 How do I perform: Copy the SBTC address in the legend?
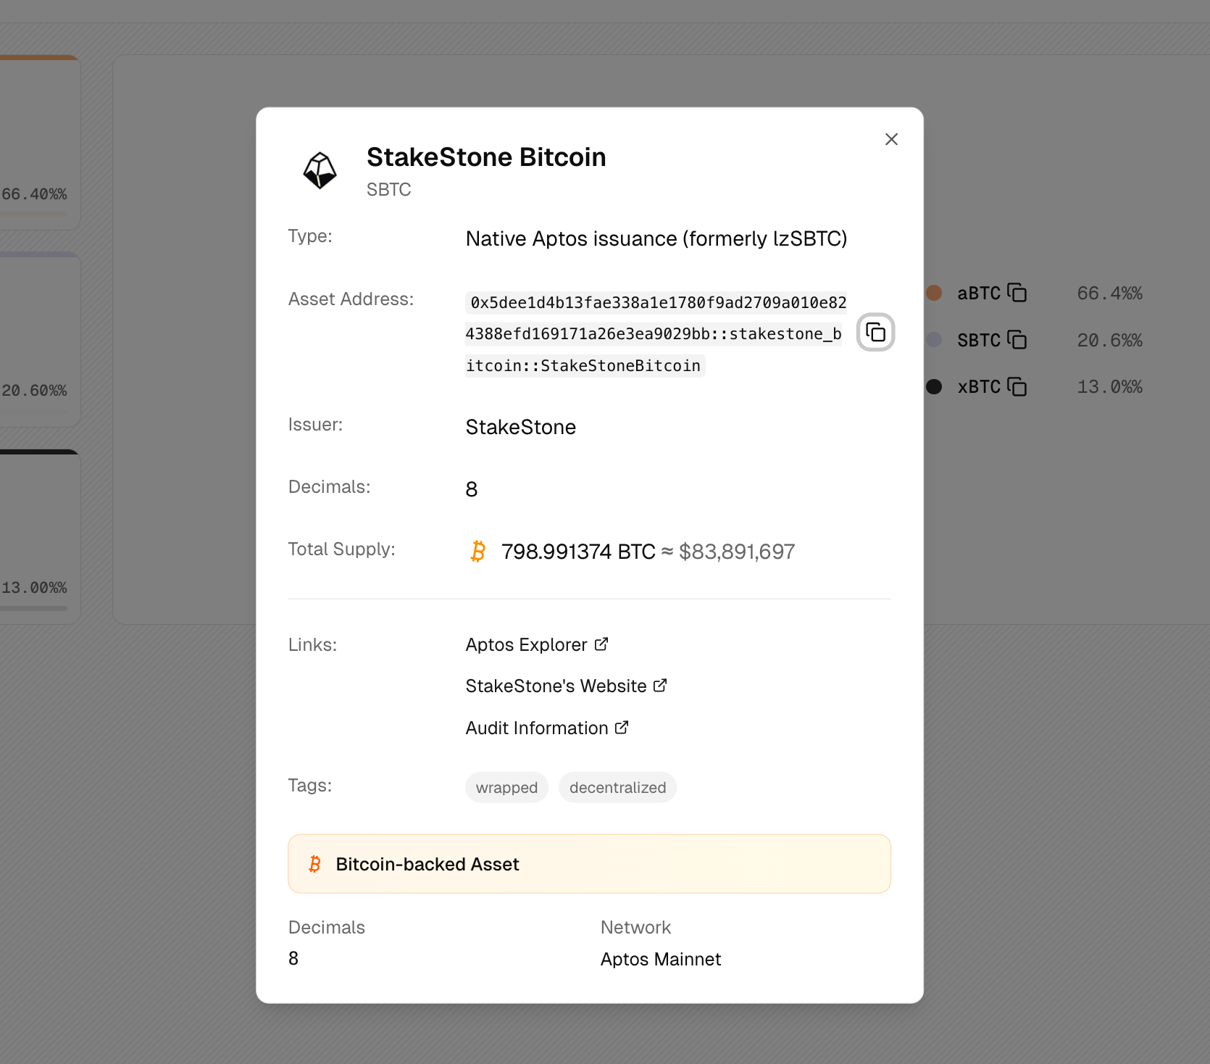(x=1017, y=339)
